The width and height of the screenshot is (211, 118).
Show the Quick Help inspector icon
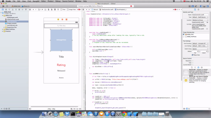198,10
